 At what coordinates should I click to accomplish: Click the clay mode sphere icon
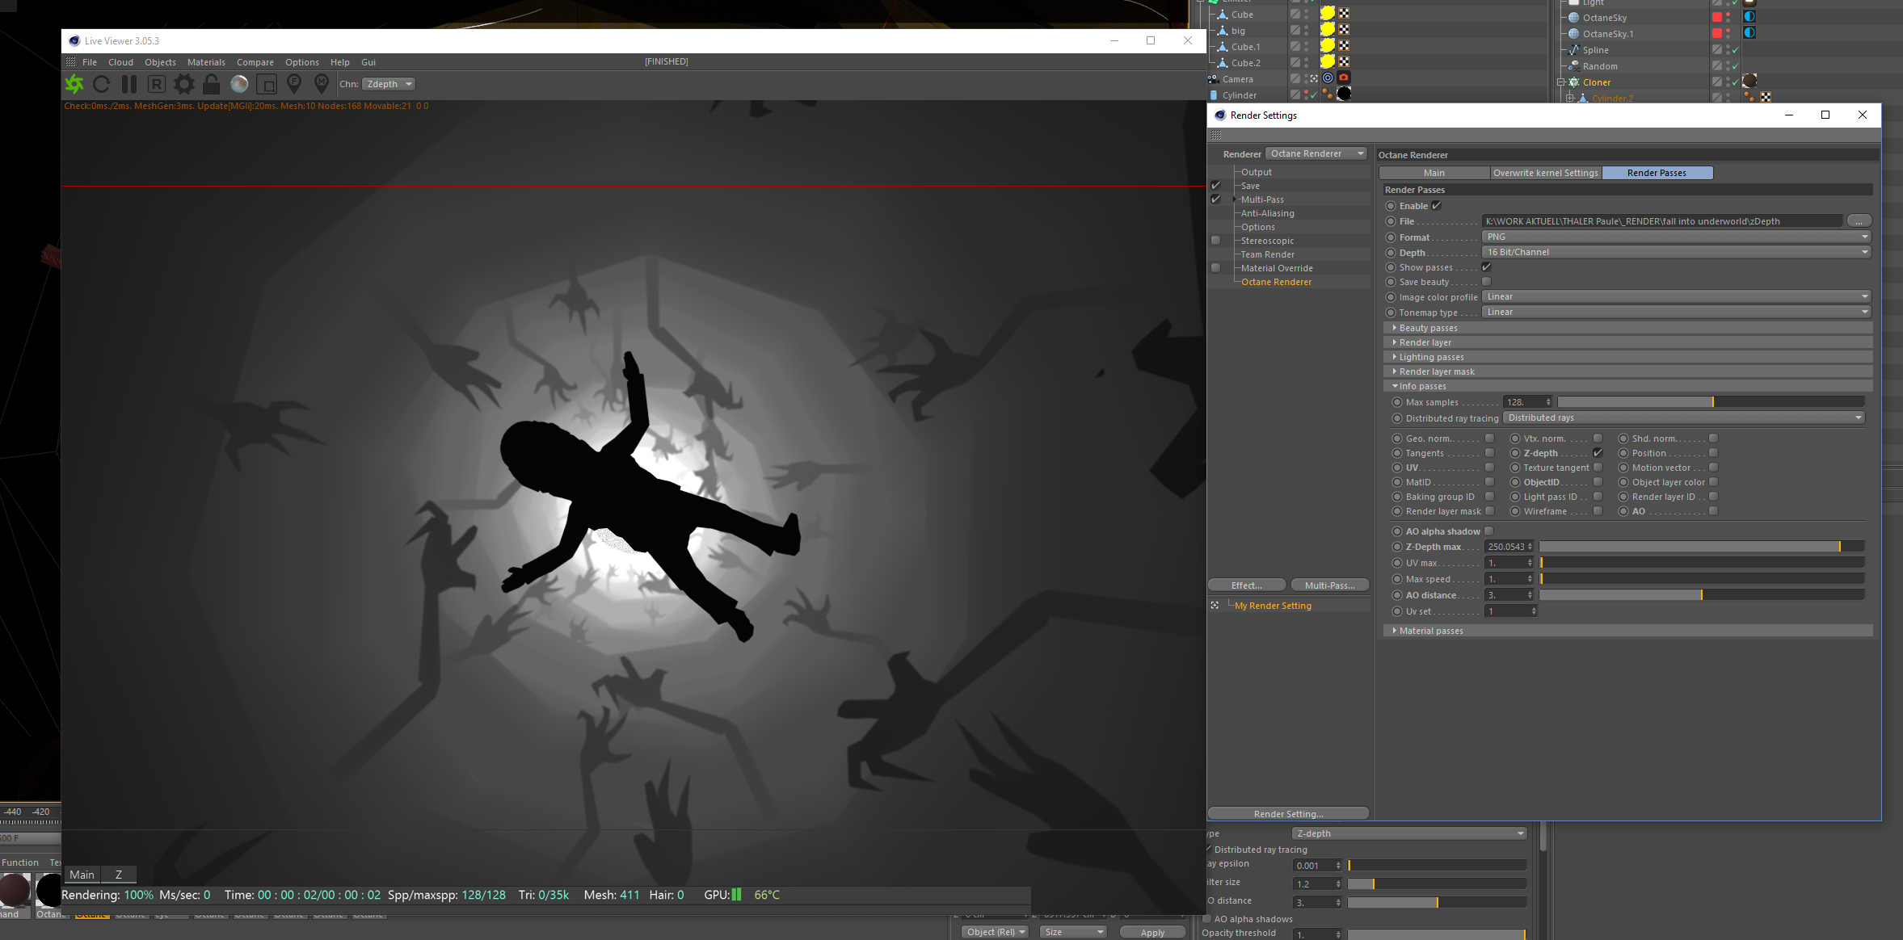239,84
